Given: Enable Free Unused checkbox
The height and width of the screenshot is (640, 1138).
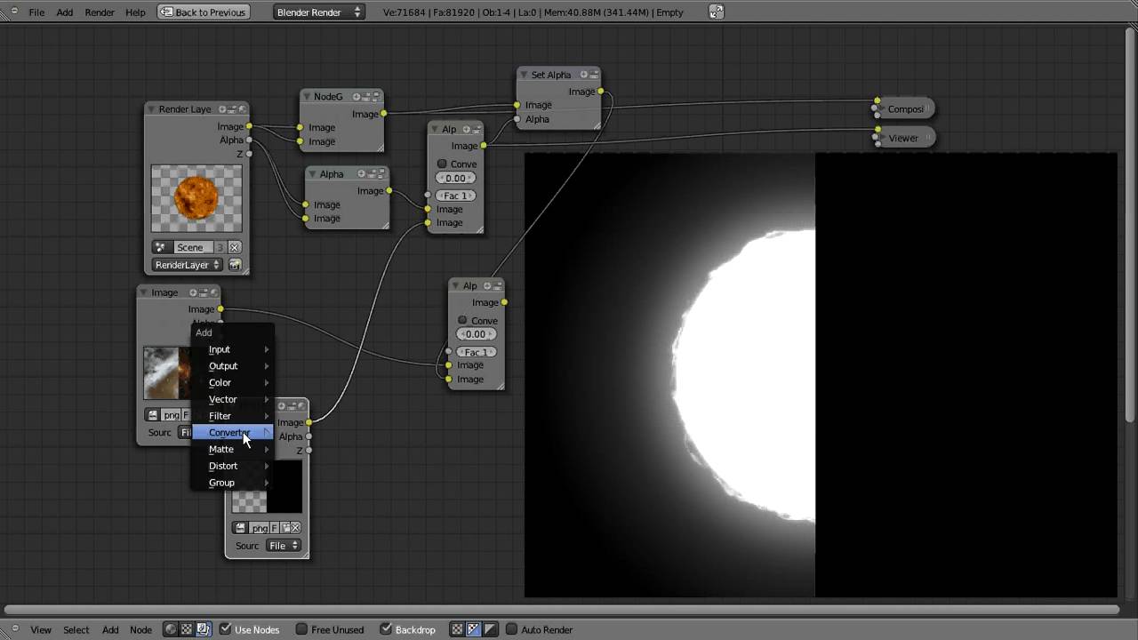Looking at the screenshot, I should coord(301,629).
